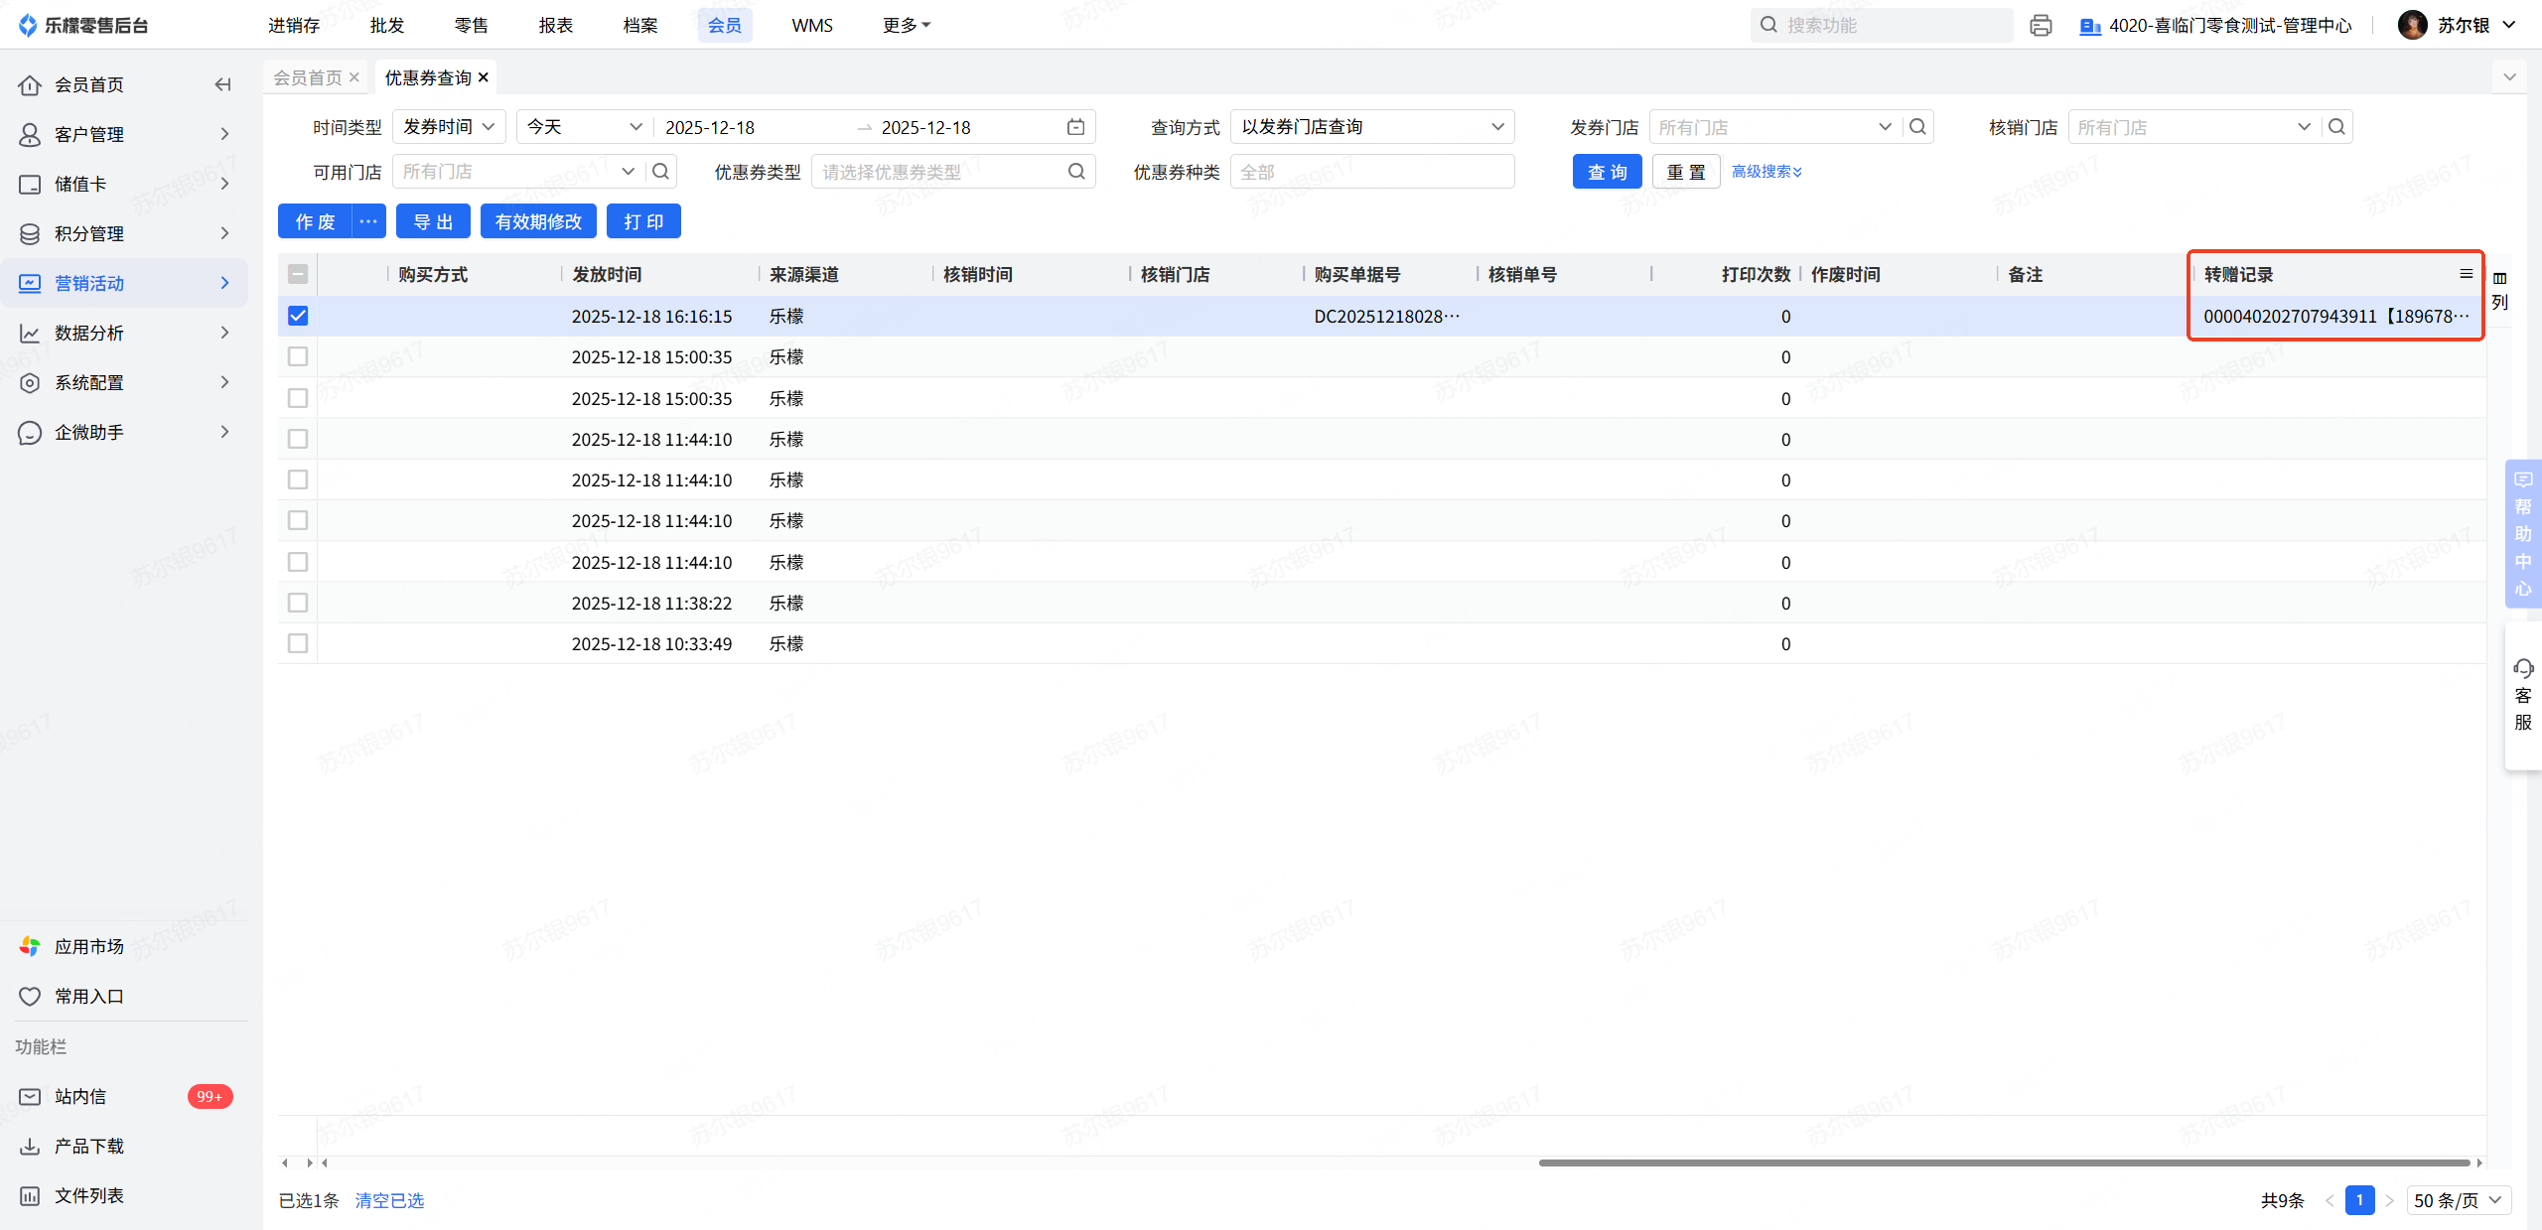Open the 50 条/页 page size dropdown
Image resolution: width=2542 pixels, height=1230 pixels.
(2458, 1200)
